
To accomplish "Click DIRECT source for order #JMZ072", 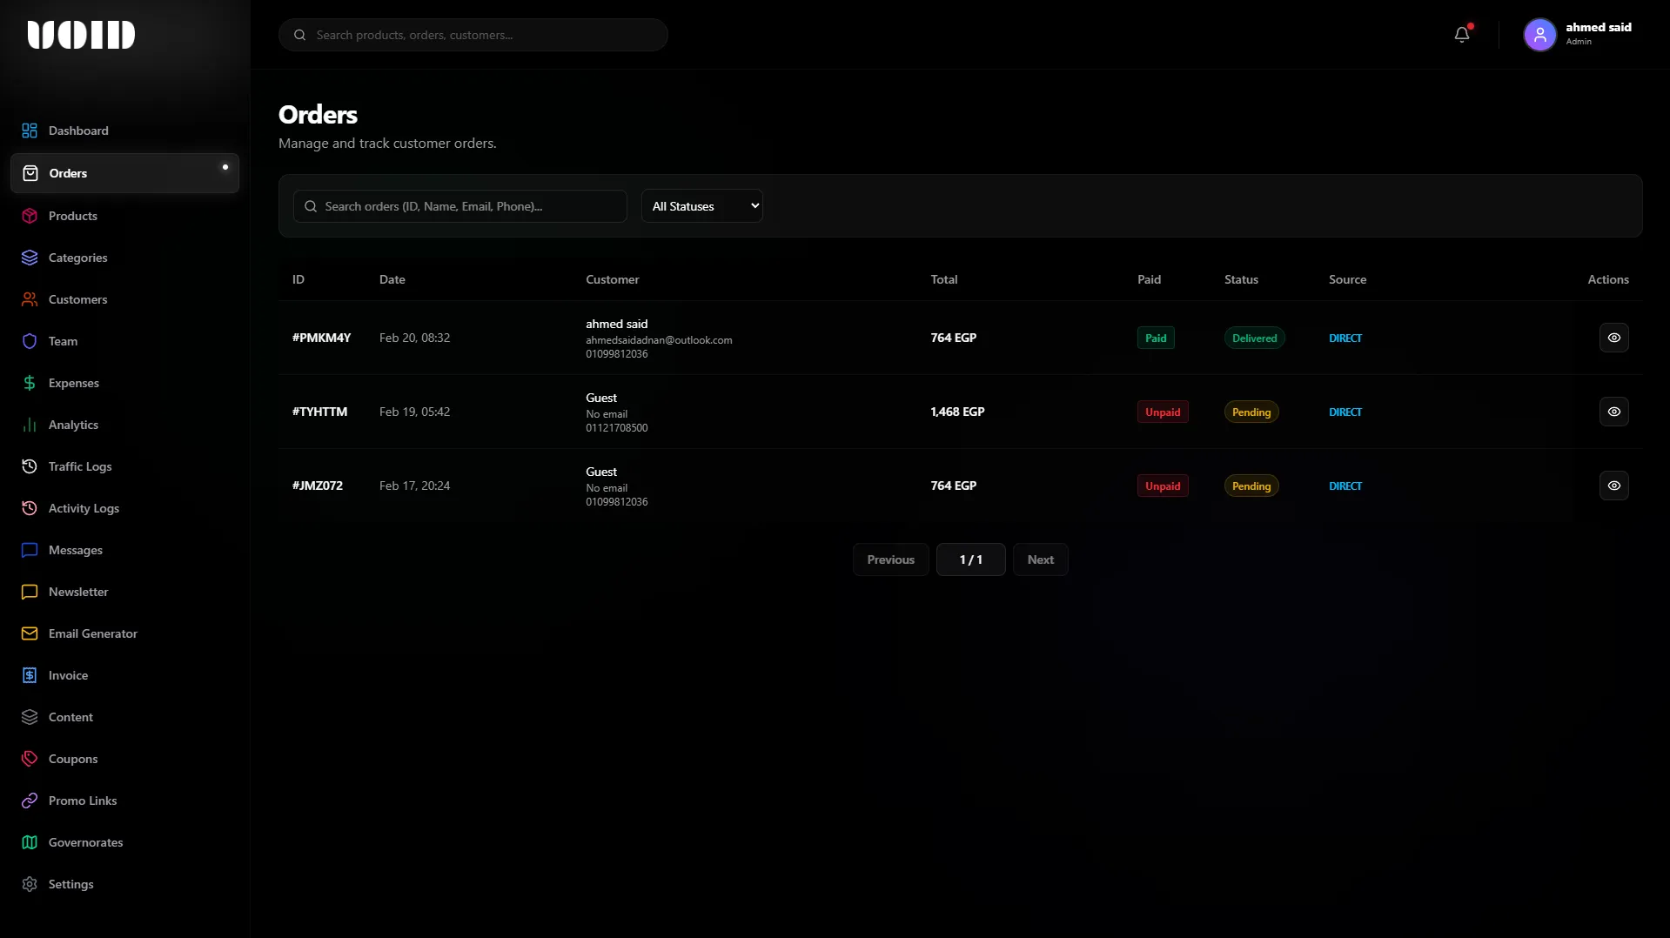I will coord(1345,486).
